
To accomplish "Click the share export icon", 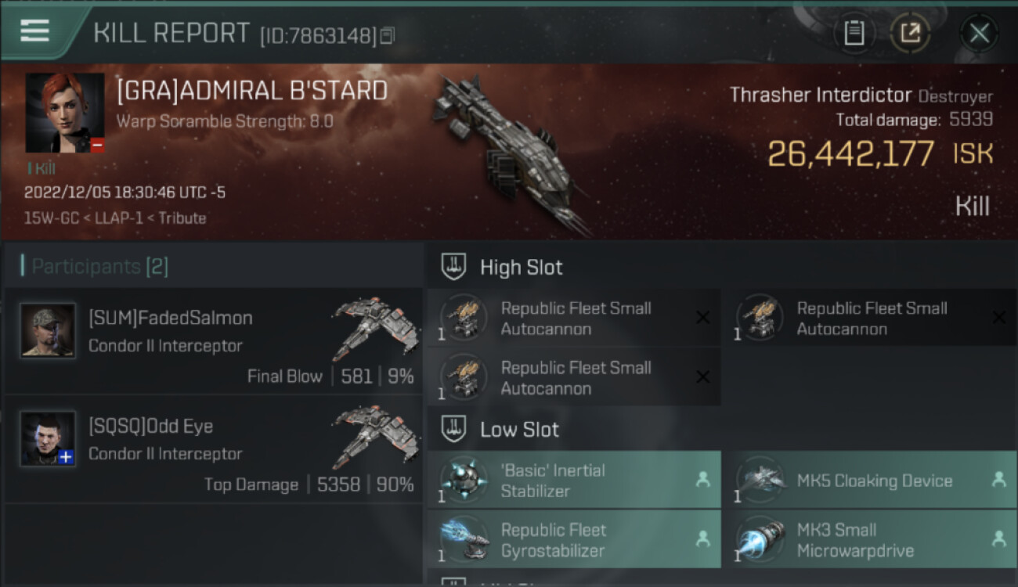I will pos(910,33).
